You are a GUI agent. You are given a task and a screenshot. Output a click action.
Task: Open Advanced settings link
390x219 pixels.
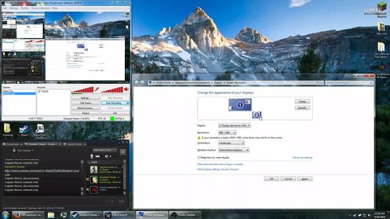[302, 158]
